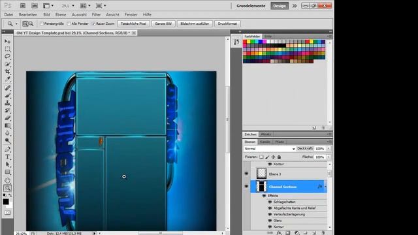Select the Gradient tool
Viewport: 418px width, 235px height.
[7, 125]
